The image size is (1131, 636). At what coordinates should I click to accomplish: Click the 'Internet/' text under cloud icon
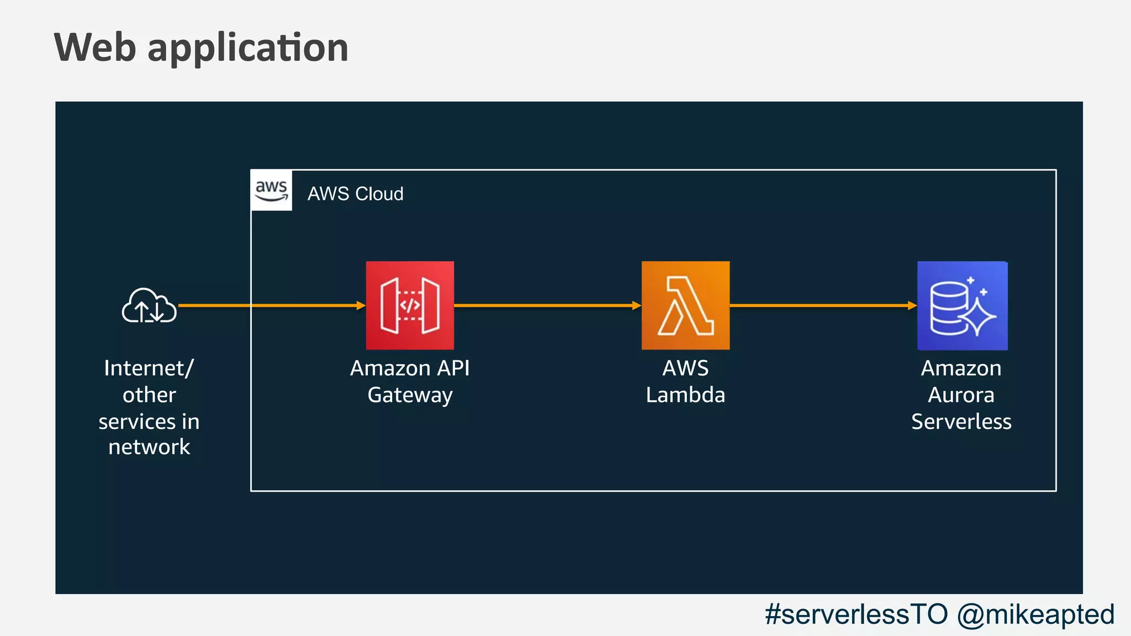(x=149, y=368)
